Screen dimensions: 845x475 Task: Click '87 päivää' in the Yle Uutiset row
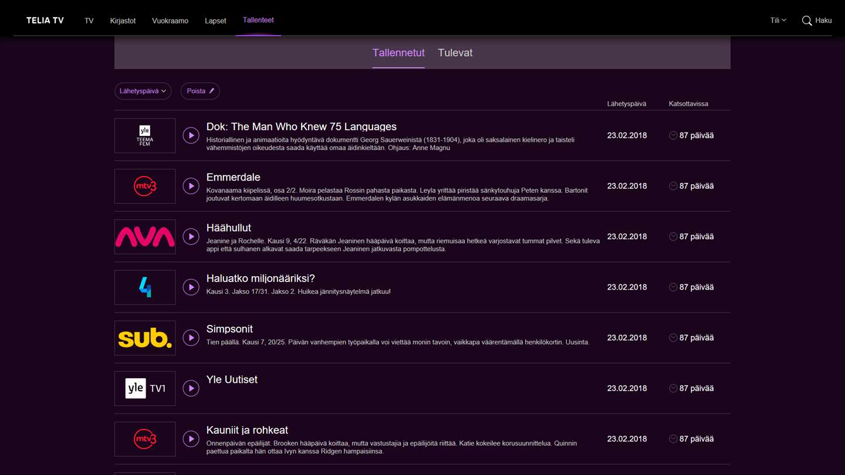tap(697, 388)
